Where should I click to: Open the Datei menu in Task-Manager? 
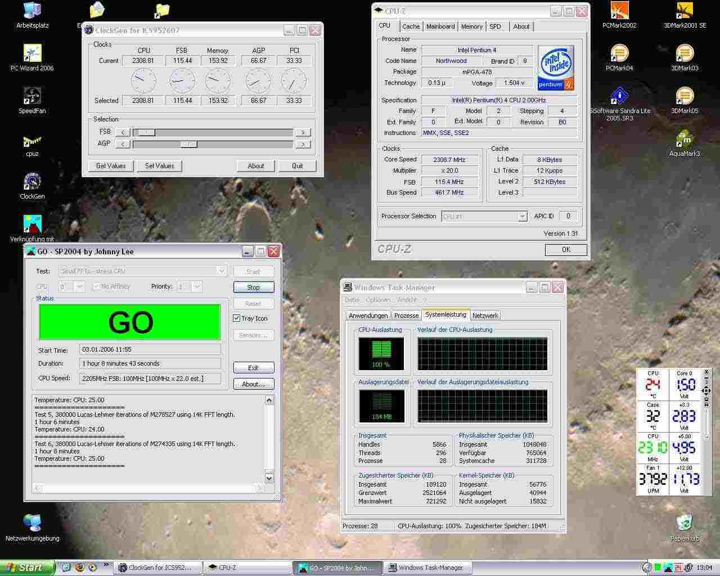tap(352, 300)
